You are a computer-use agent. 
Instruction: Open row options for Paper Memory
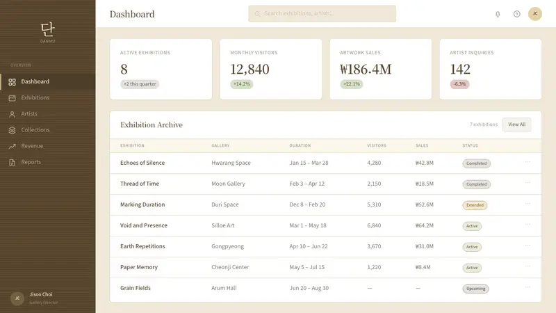click(528, 266)
